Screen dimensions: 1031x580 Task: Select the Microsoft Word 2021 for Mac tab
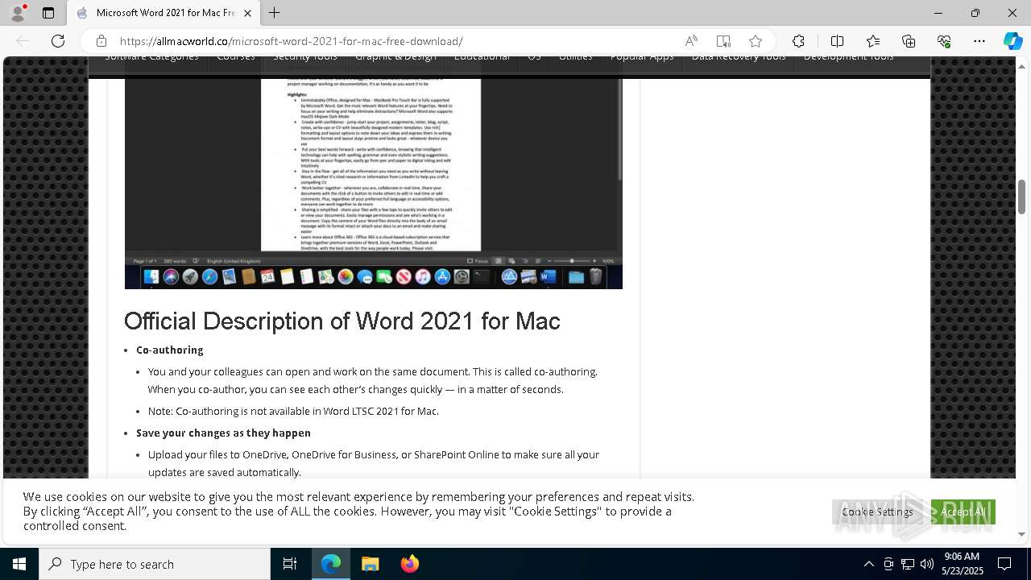click(165, 13)
